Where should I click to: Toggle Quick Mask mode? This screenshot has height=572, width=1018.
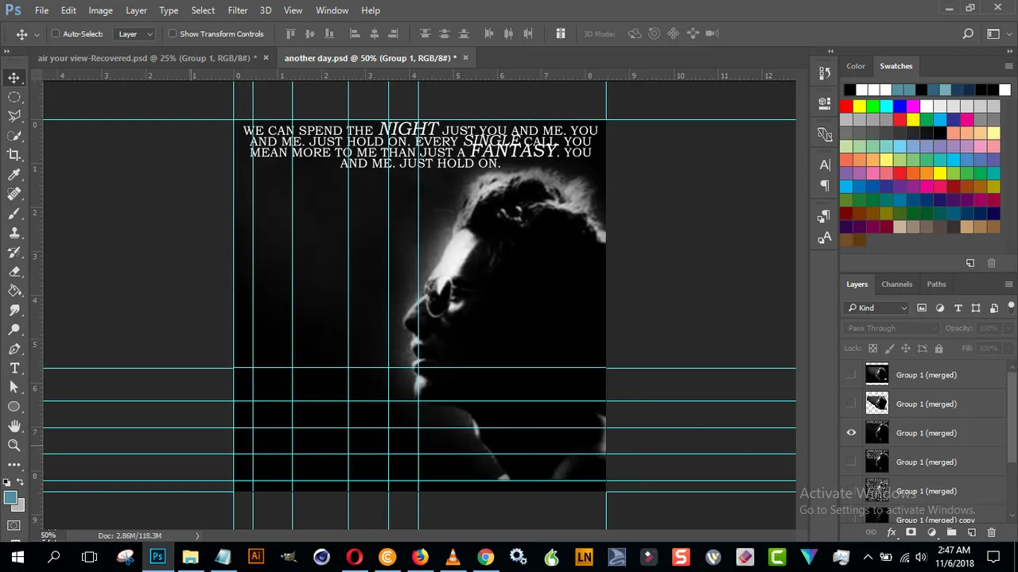[14, 525]
